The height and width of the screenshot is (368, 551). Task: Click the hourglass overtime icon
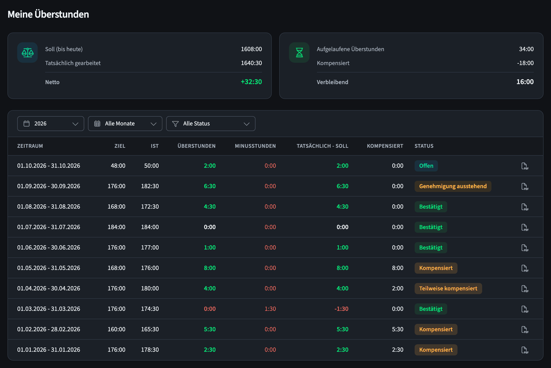click(x=299, y=53)
